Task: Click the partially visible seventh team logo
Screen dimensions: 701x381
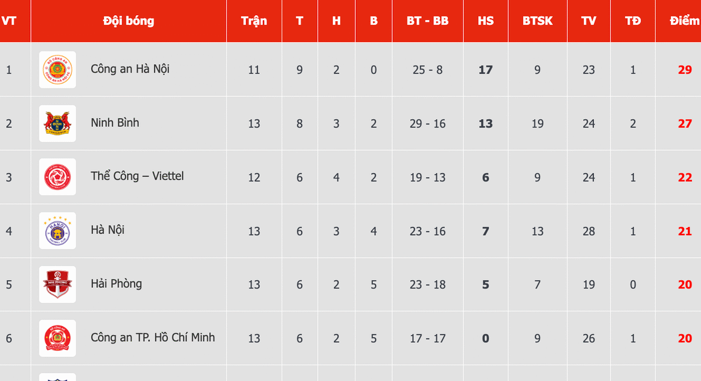Action: [x=57, y=377]
